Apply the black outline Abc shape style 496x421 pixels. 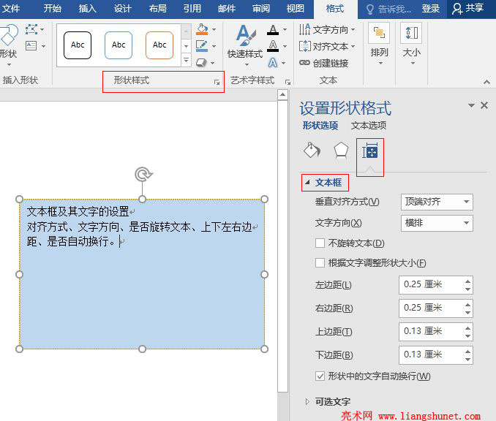point(78,45)
